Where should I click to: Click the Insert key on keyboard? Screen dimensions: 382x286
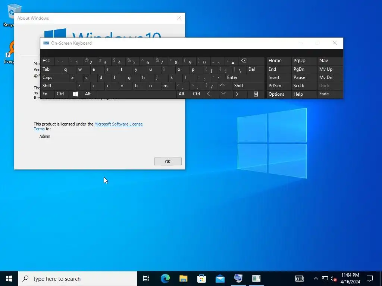pos(279,77)
